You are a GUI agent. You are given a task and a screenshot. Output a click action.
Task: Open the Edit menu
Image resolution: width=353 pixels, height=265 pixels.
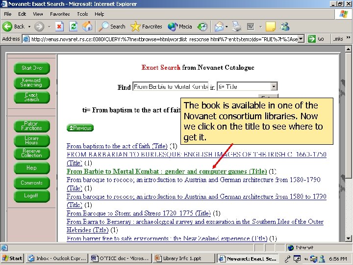[22, 14]
